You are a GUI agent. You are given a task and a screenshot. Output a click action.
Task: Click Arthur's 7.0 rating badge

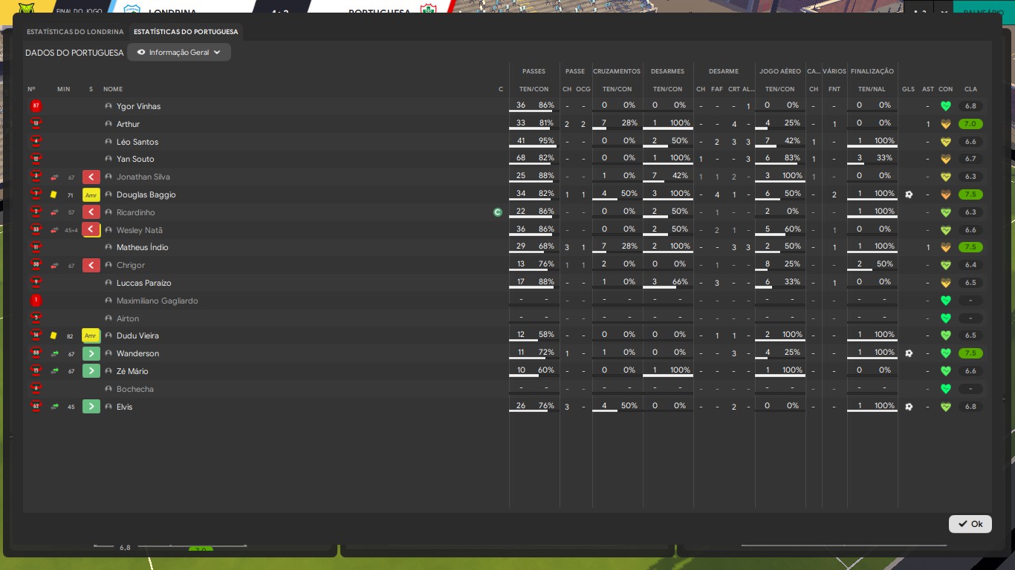click(970, 124)
